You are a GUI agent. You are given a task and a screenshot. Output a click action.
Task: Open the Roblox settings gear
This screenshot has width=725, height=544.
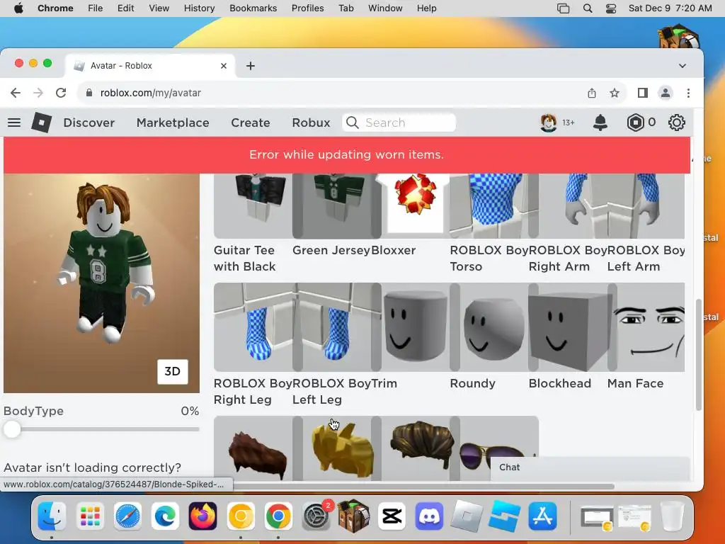tap(676, 123)
